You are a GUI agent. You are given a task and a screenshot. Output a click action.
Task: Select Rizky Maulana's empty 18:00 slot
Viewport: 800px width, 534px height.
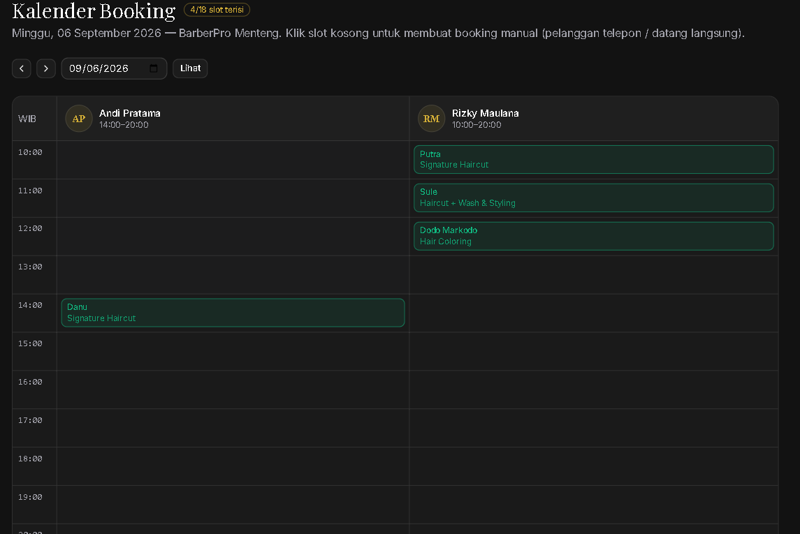[594, 466]
